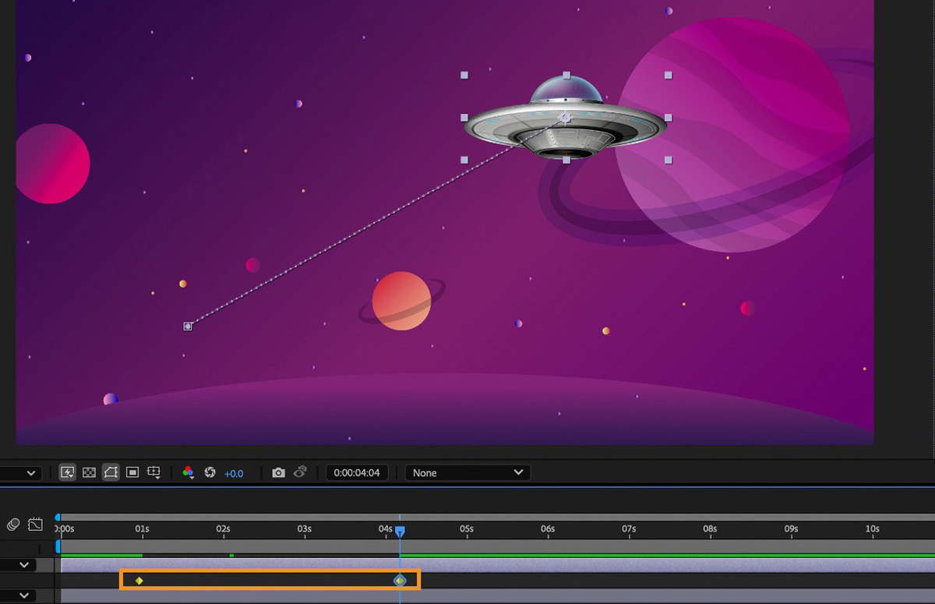This screenshot has width=935, height=604.
Task: Select the yellow keyframe at 01s
Action: coord(139,581)
